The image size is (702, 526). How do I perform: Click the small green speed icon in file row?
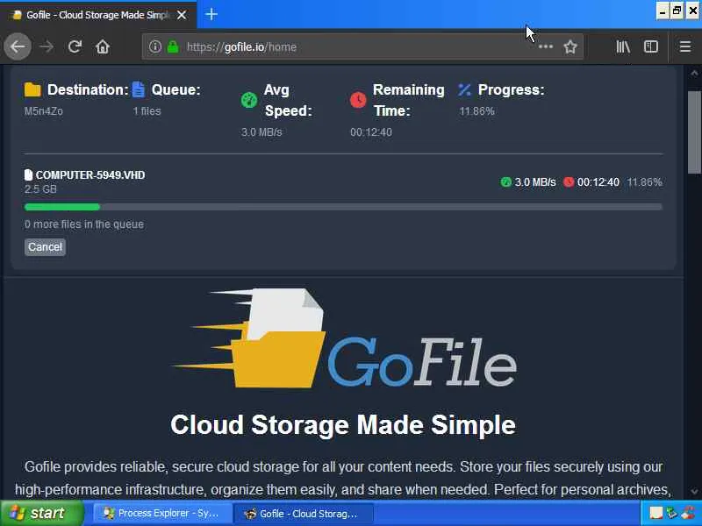pyautogui.click(x=505, y=182)
